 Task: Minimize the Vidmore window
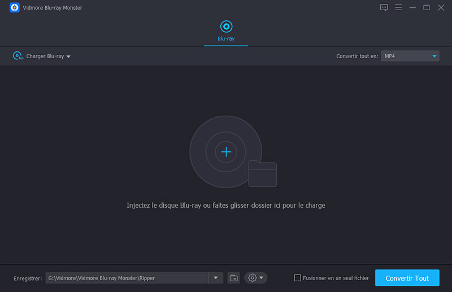coord(412,7)
